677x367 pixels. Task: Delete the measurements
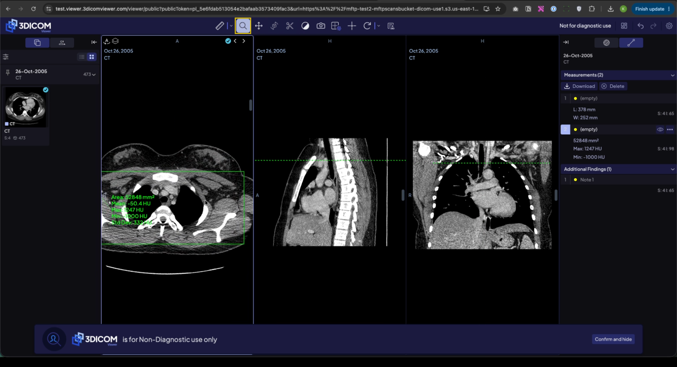[613, 86]
